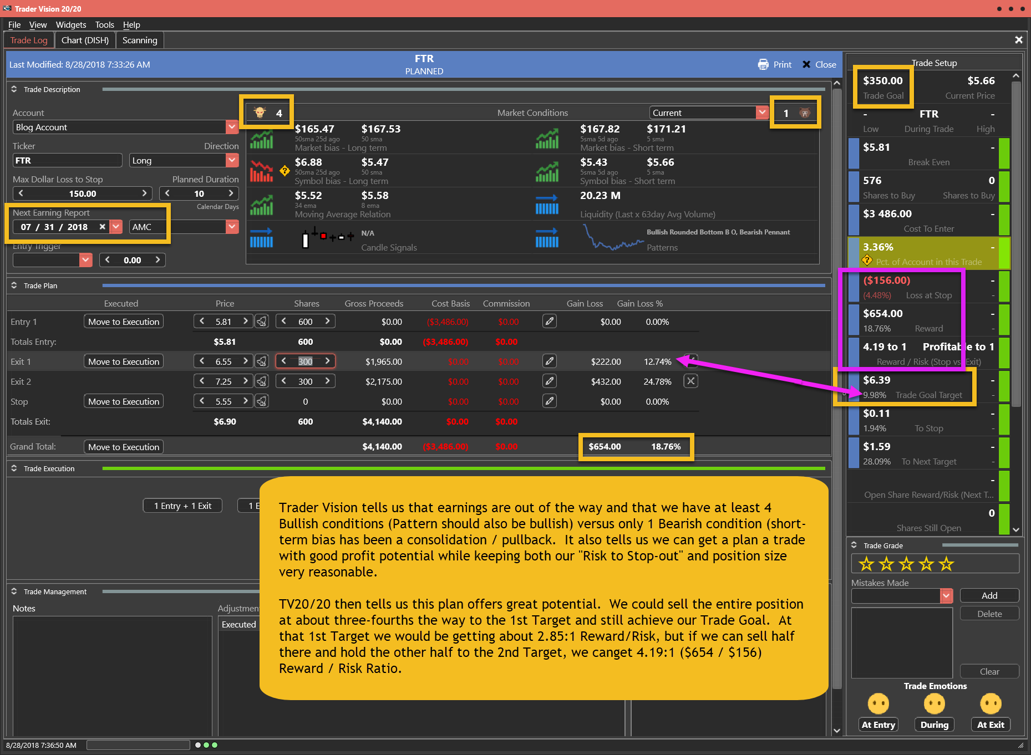This screenshot has height=755, width=1031.
Task: Collapse the Trade Description section
Action: click(14, 89)
